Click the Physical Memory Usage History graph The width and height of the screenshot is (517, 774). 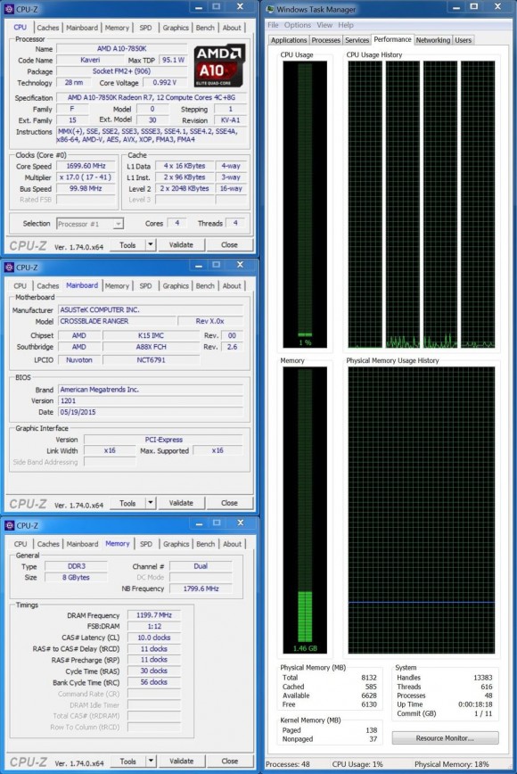pos(422,510)
